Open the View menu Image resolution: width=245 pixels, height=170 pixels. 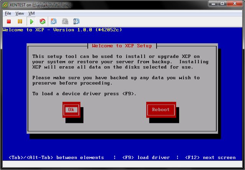coord(20,13)
